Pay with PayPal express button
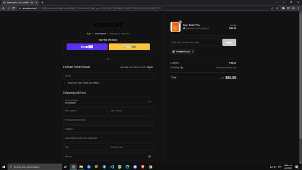 pyautogui.click(x=129, y=47)
